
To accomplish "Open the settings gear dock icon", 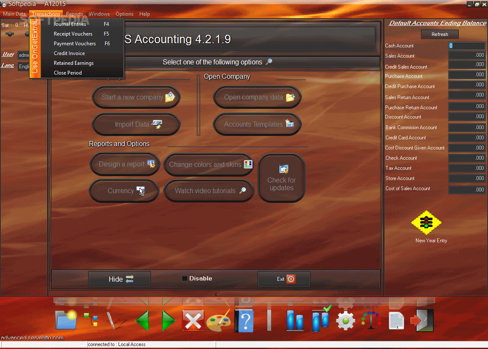I will 346,321.
